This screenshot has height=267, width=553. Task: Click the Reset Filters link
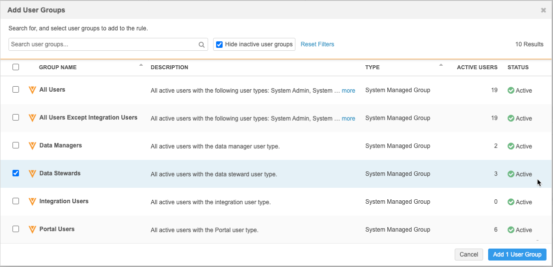[x=317, y=44]
